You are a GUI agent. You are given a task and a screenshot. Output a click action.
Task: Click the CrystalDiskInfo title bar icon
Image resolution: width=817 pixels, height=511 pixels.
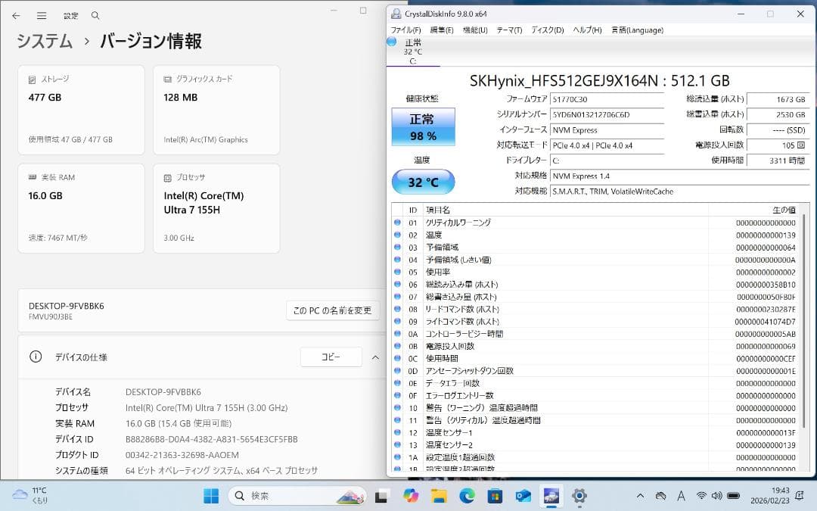pyautogui.click(x=396, y=14)
